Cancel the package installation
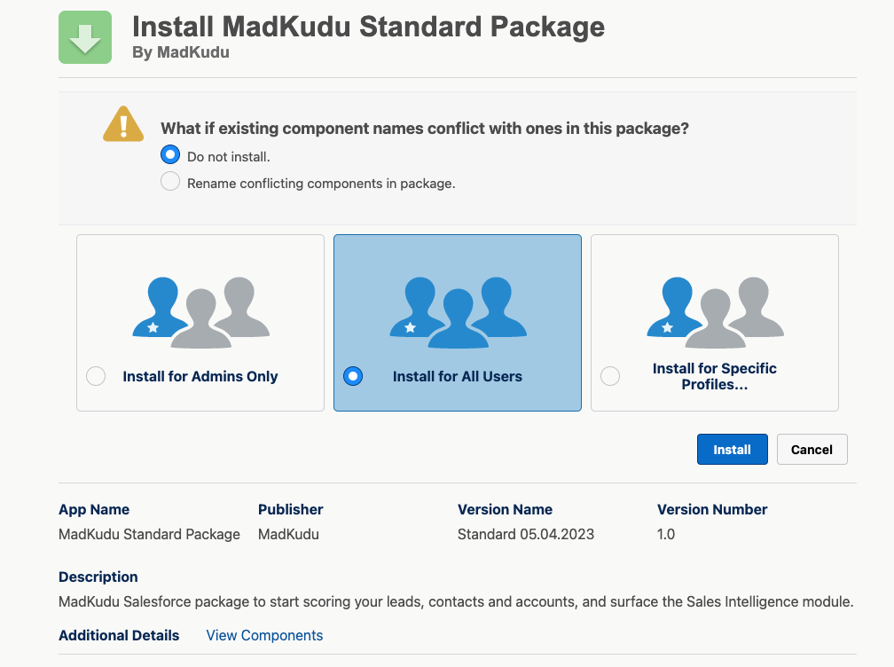Viewport: 894px width, 667px height. pyautogui.click(x=812, y=449)
